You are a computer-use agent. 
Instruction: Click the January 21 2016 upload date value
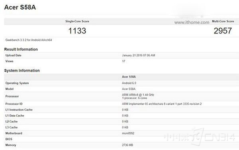point(139,55)
